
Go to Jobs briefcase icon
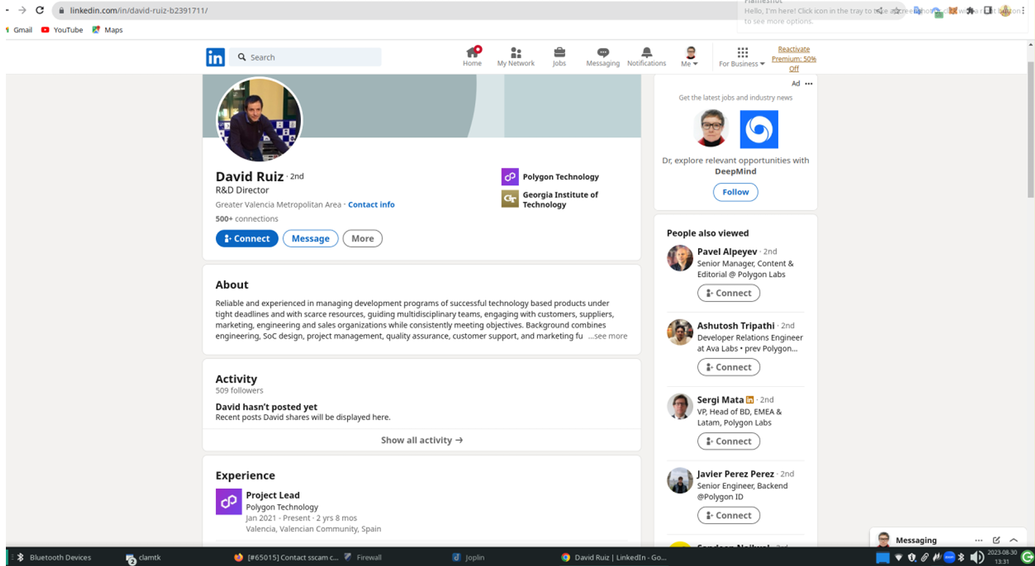[x=559, y=57]
